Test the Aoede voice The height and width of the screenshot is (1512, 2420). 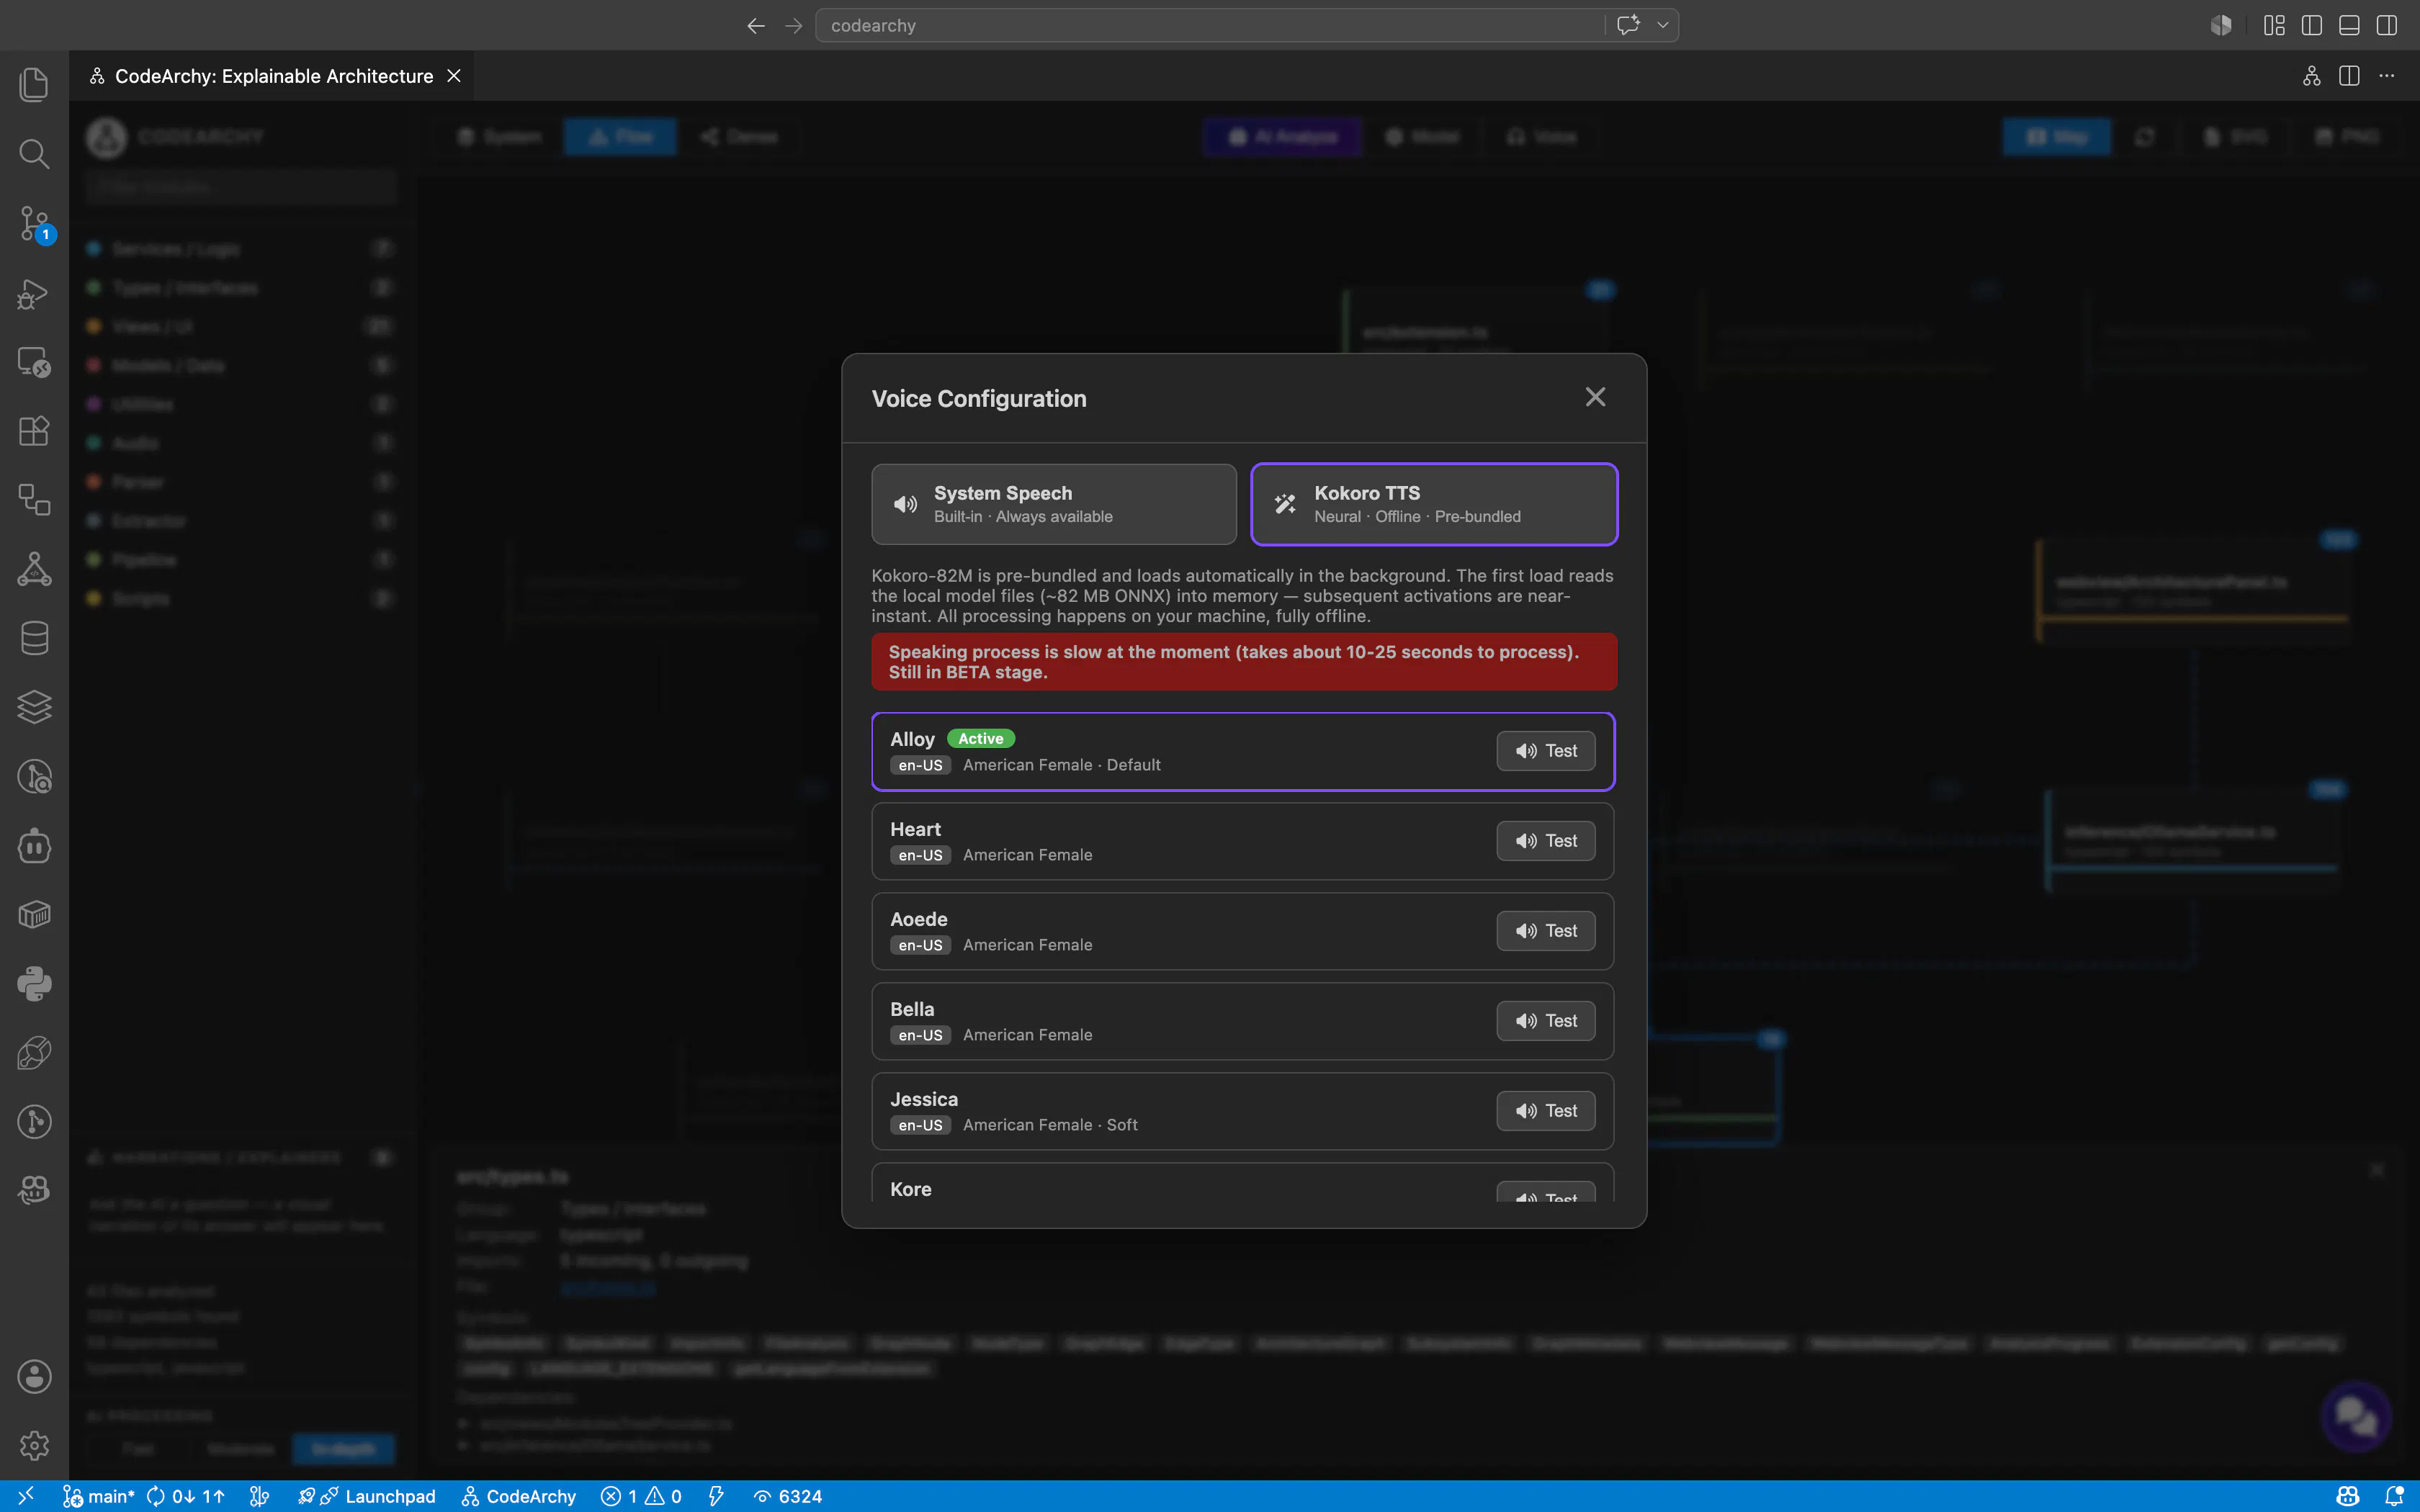pos(1546,931)
